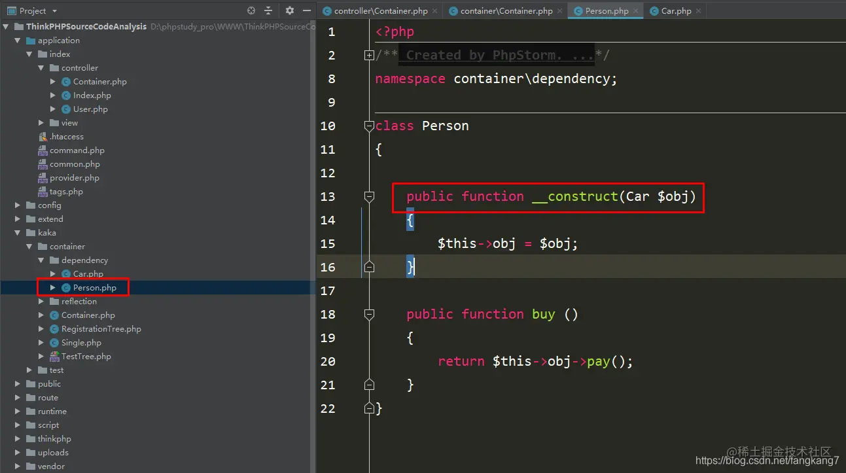
Task: Click the locate/scroll-from-source target icon
Action: coord(251,10)
